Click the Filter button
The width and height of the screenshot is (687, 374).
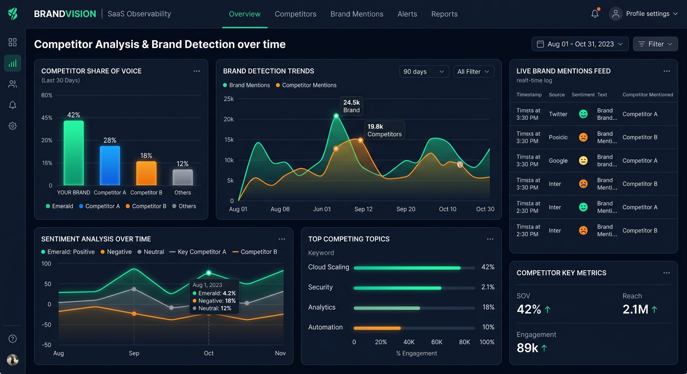tap(655, 44)
